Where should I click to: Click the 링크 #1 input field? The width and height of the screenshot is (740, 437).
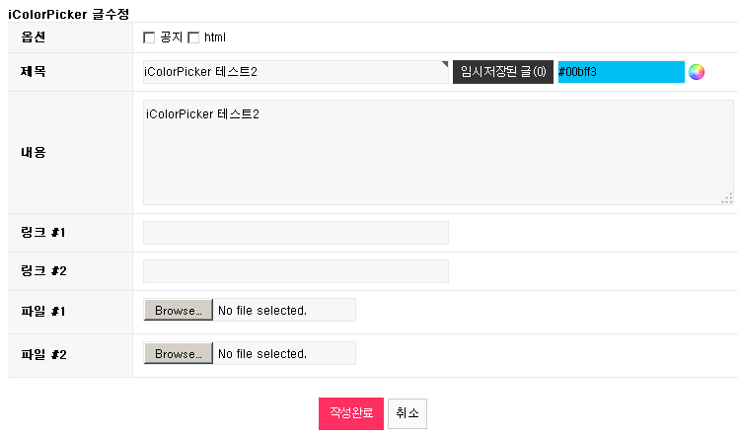tap(295, 233)
